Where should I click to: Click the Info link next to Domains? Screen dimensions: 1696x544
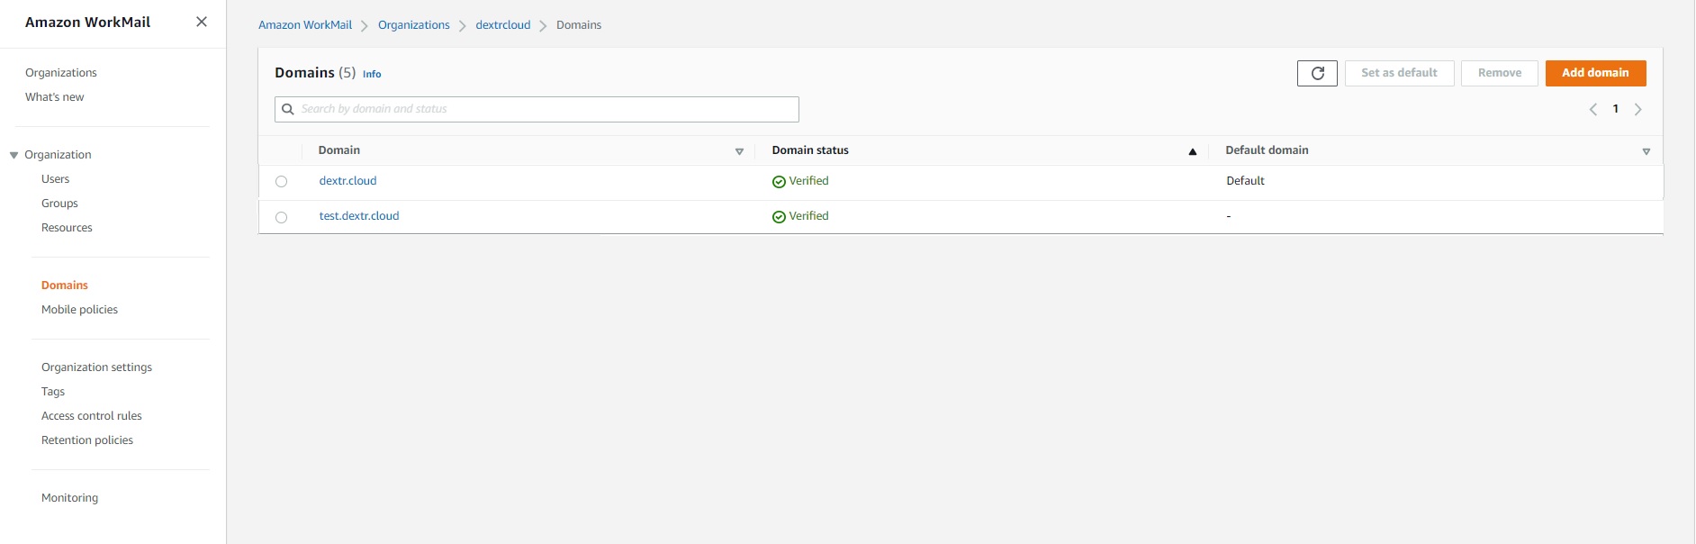coord(372,74)
